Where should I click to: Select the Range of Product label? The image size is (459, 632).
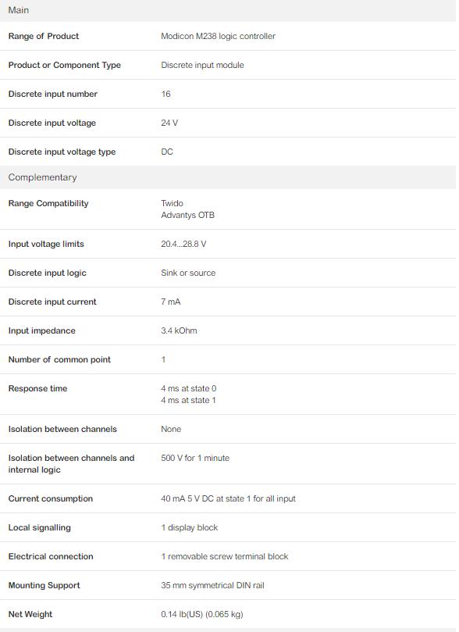[x=44, y=36]
